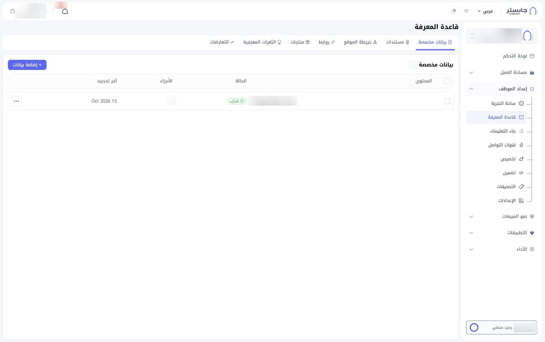The height and width of the screenshot is (342, 545).
Task: Click the pie chart icon beside Wi-Fi
Action: click(x=453, y=11)
